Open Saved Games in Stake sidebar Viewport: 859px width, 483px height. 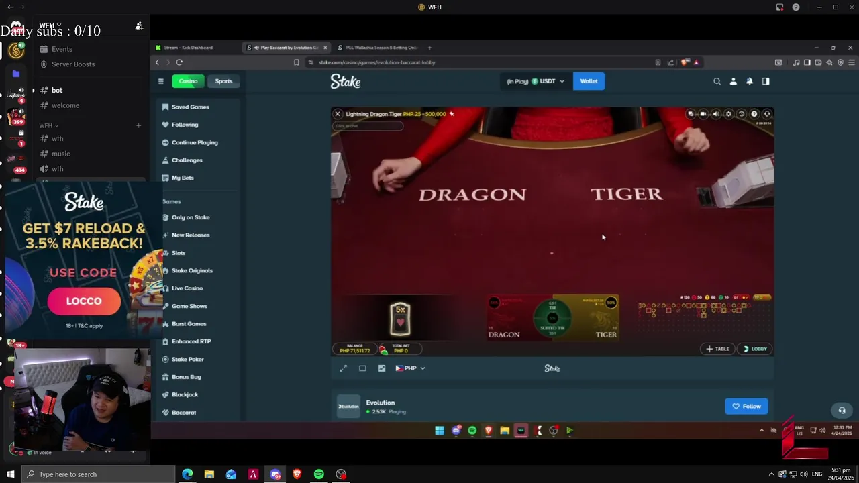coord(190,107)
